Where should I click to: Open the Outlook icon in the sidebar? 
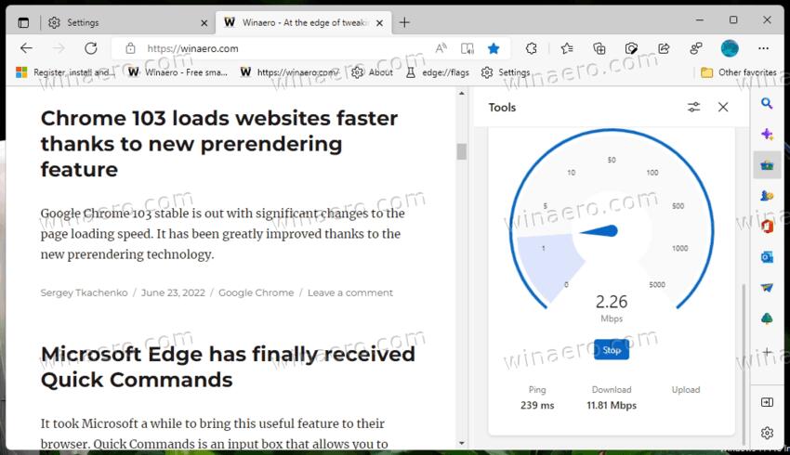767,257
